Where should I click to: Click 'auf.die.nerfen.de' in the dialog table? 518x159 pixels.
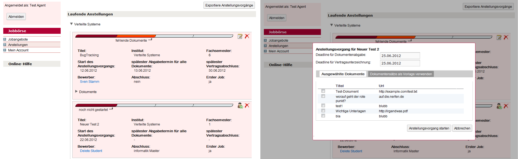(x=391, y=97)
